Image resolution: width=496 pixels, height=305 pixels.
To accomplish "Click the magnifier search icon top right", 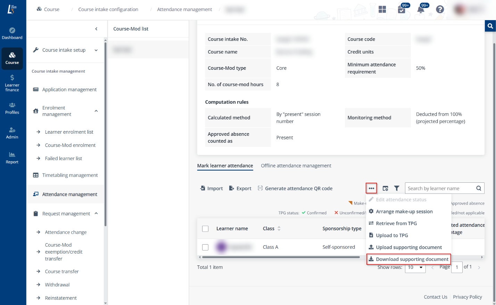I will [490, 26].
